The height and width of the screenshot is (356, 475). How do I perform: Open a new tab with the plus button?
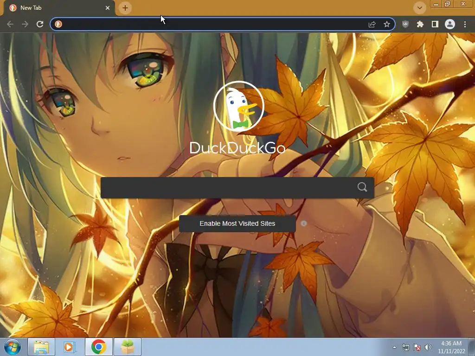tap(125, 8)
